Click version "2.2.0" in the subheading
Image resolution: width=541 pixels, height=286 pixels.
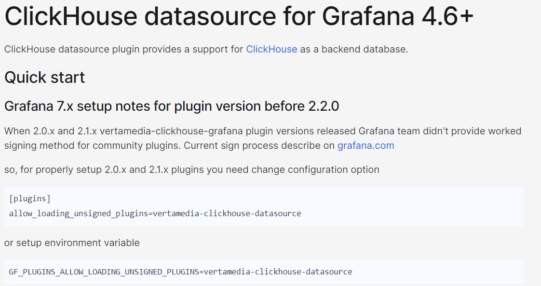(323, 106)
